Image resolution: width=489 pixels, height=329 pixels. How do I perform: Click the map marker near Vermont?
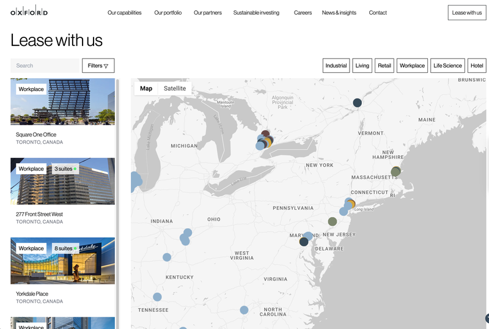coord(357,103)
